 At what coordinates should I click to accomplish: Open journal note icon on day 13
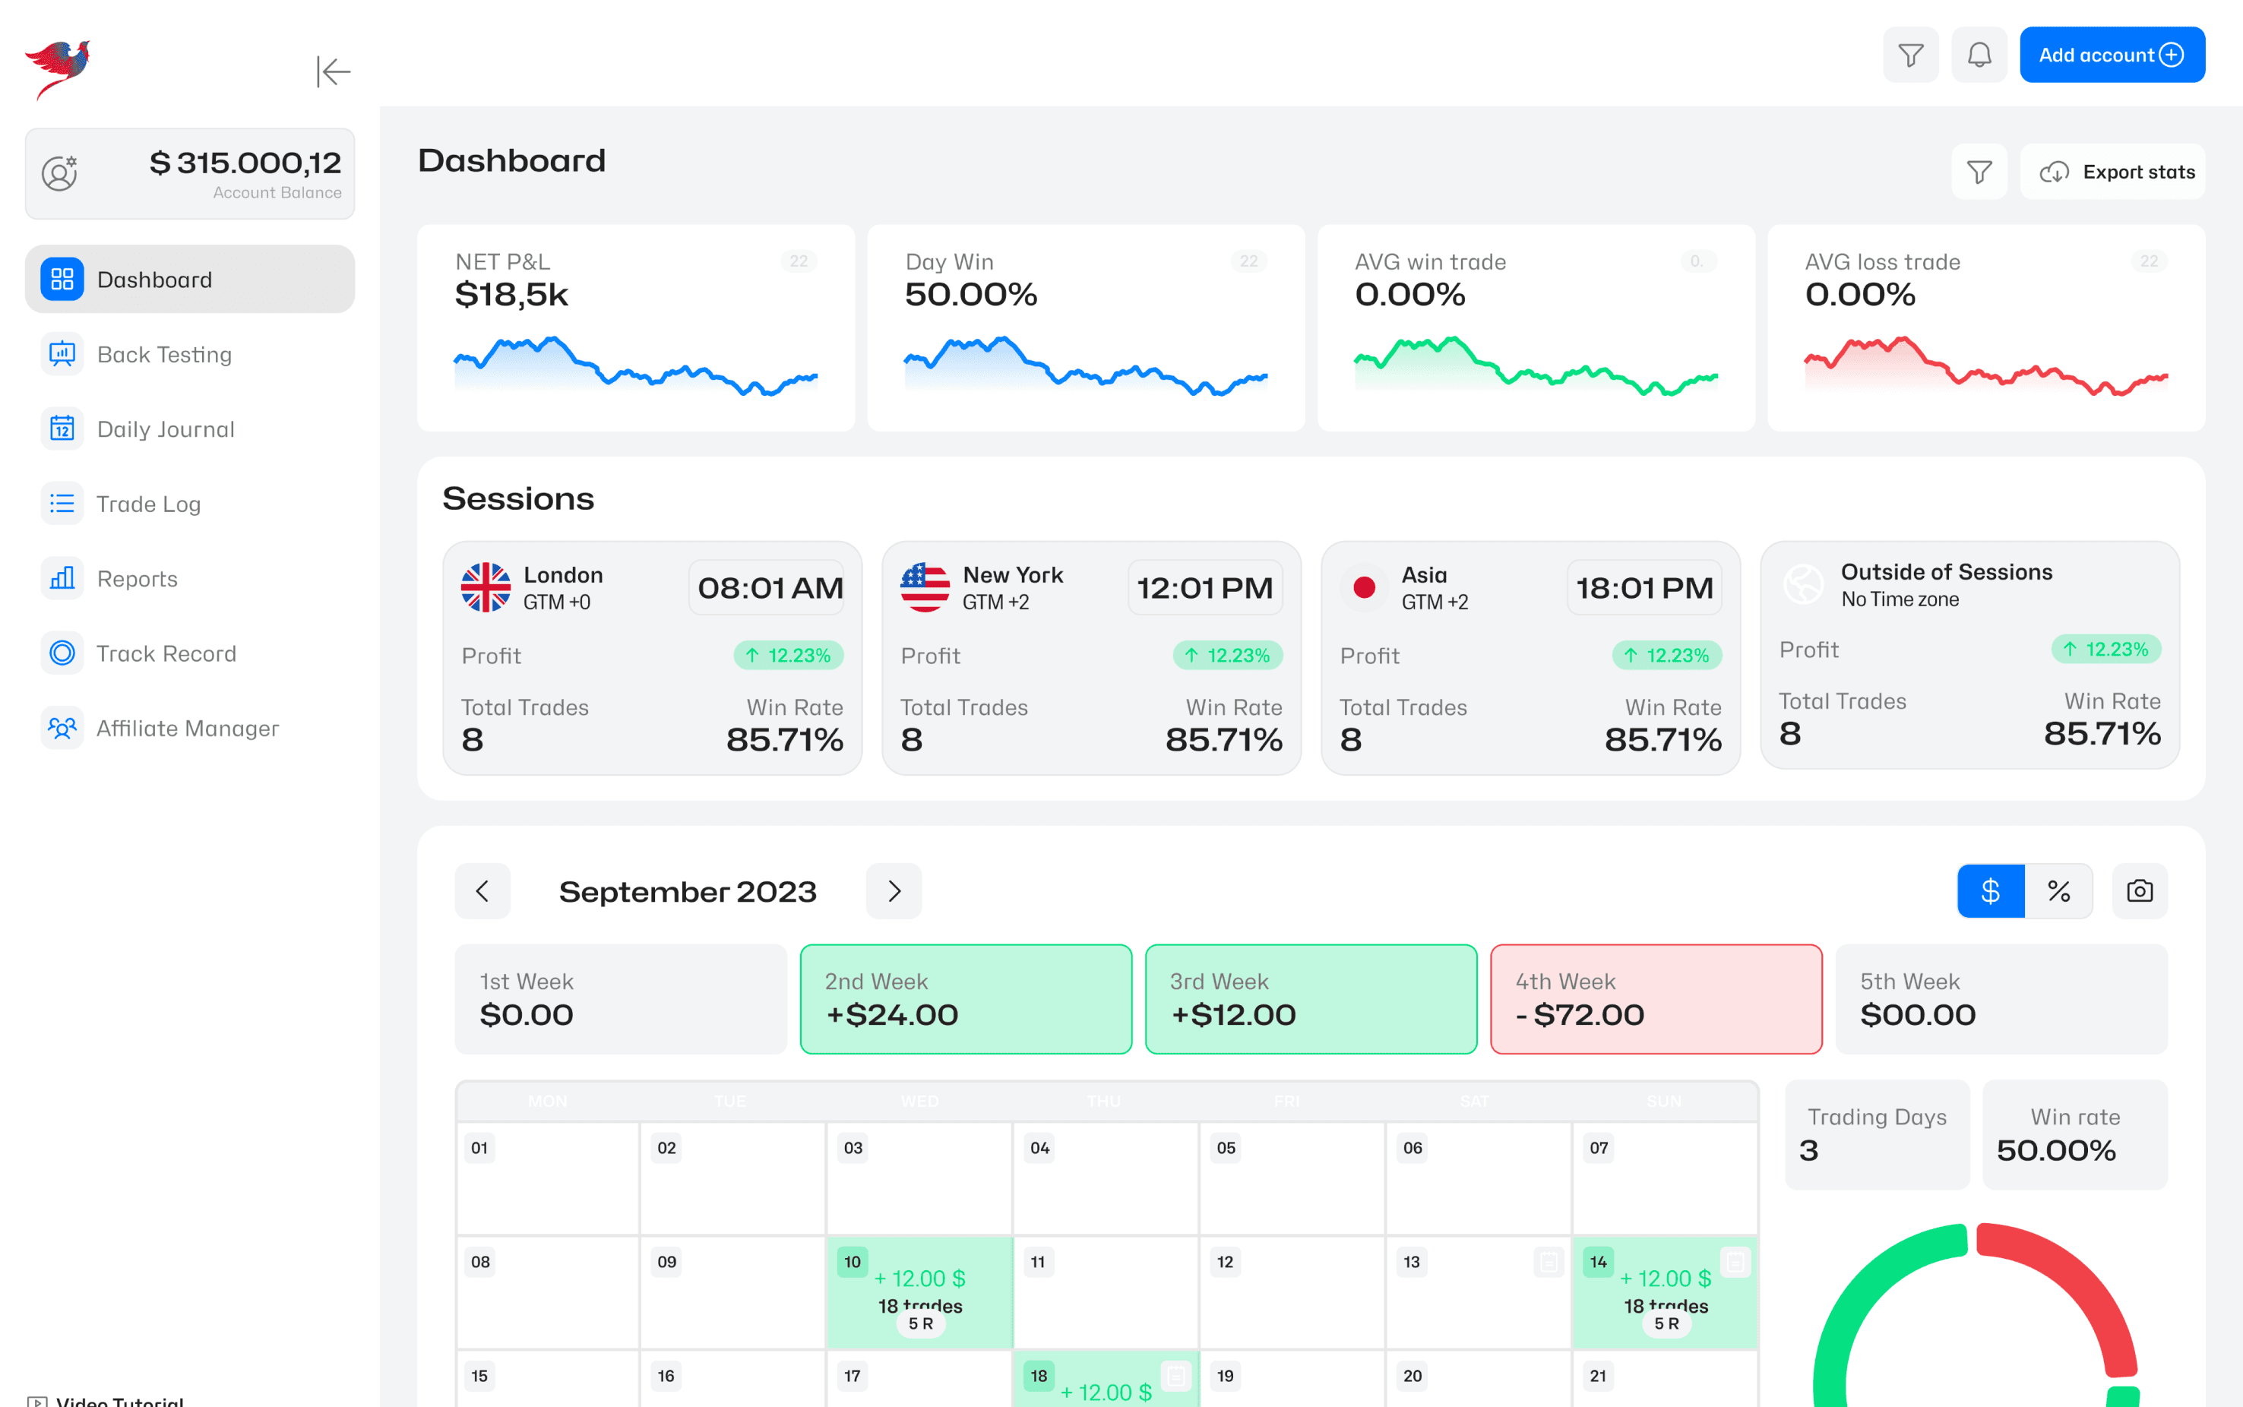click(1549, 1262)
